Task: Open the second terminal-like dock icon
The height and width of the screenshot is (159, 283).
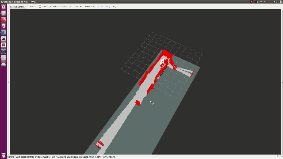Action: click(x=4, y=45)
